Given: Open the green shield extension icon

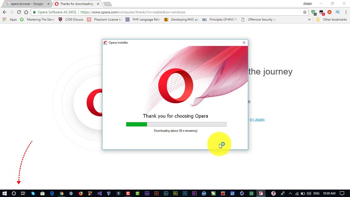Looking at the screenshot, I should click(313, 12).
